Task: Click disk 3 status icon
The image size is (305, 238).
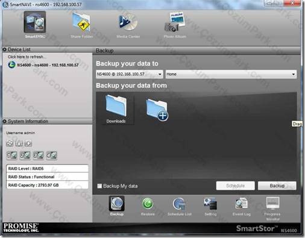Action: tap(39, 155)
